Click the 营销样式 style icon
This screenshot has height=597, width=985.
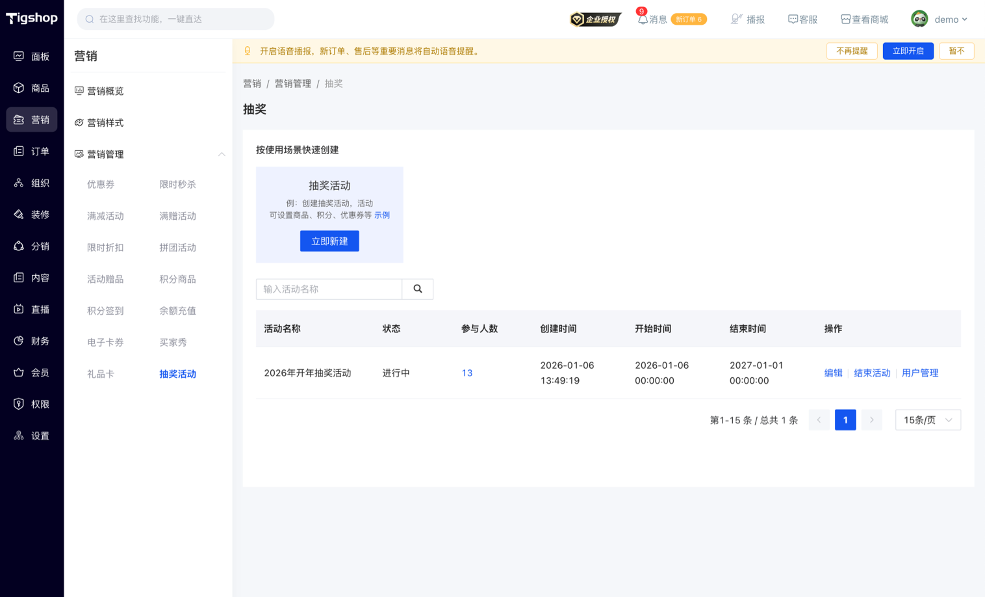pyautogui.click(x=79, y=123)
